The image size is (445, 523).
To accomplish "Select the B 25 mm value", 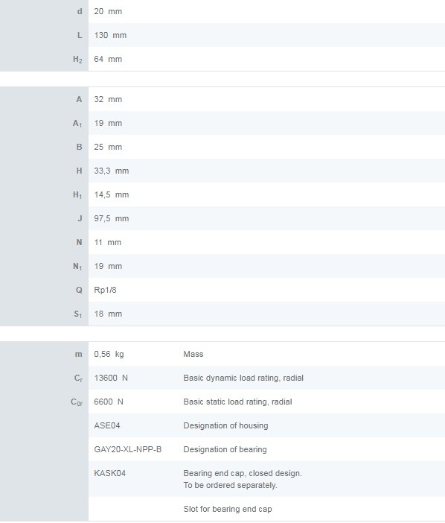I will tap(108, 147).
